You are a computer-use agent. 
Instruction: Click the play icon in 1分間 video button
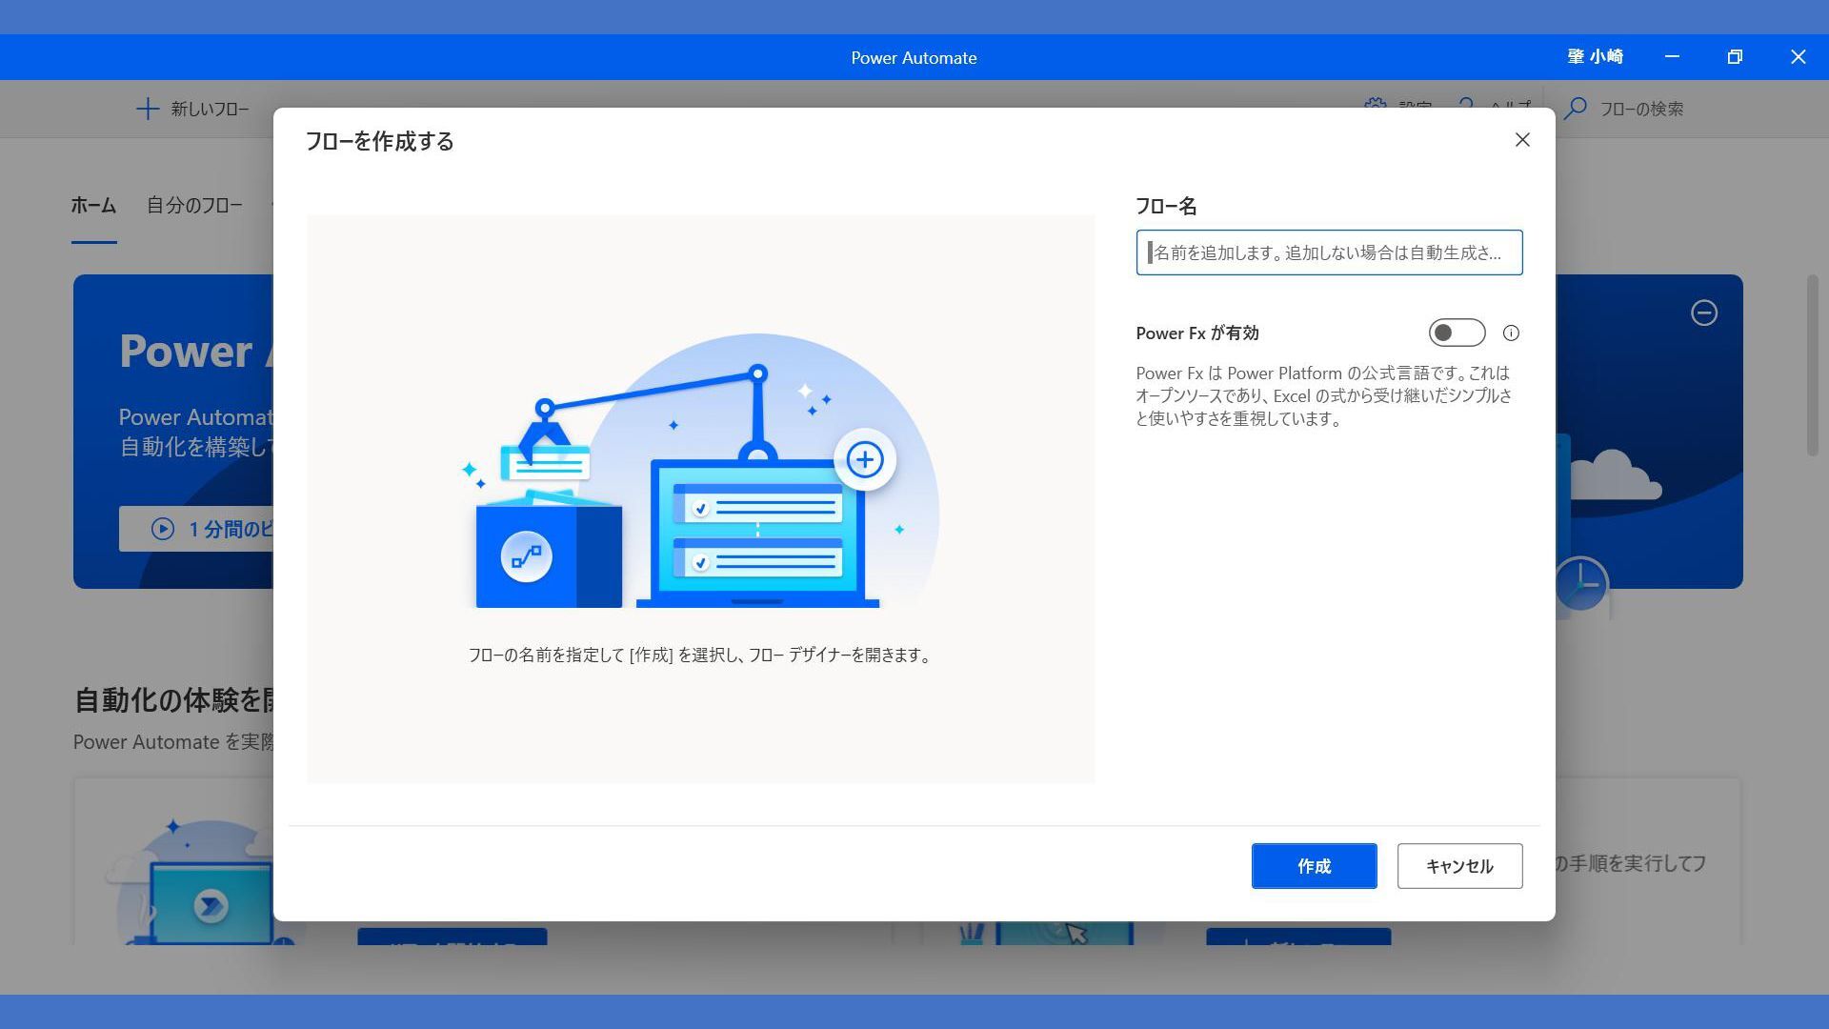coord(163,529)
